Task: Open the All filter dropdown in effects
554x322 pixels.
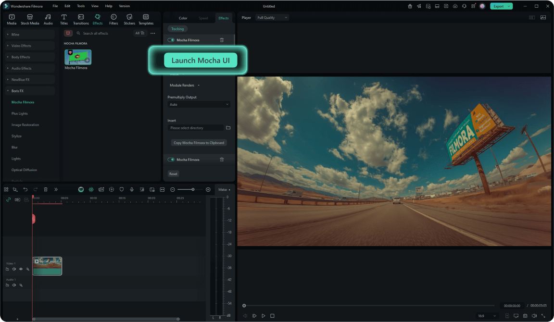Action: click(x=140, y=33)
